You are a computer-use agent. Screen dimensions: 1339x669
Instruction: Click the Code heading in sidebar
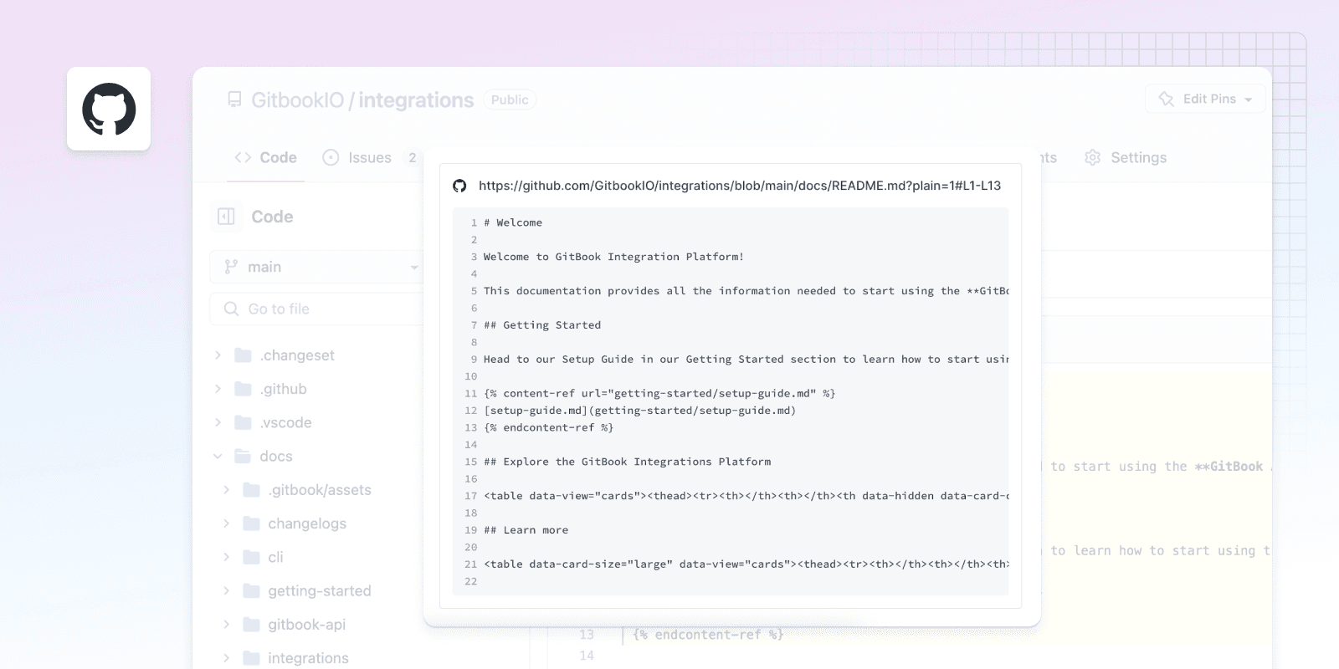tap(272, 217)
